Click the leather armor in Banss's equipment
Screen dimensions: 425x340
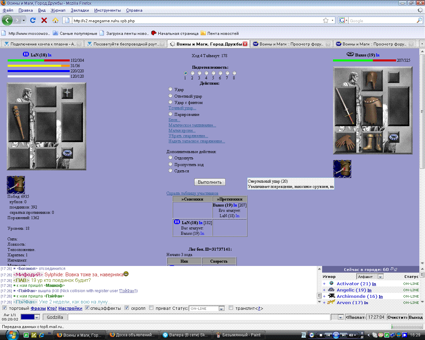point(372,111)
